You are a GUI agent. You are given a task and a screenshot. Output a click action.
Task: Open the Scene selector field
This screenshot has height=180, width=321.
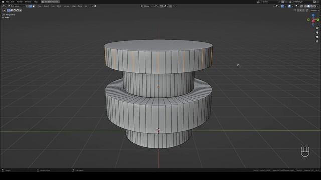tap(270, 2)
